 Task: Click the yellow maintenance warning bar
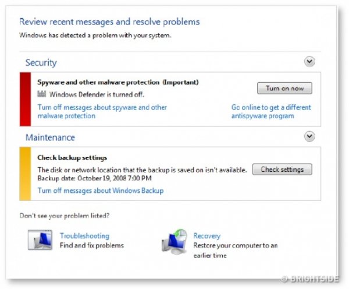(x=25, y=174)
